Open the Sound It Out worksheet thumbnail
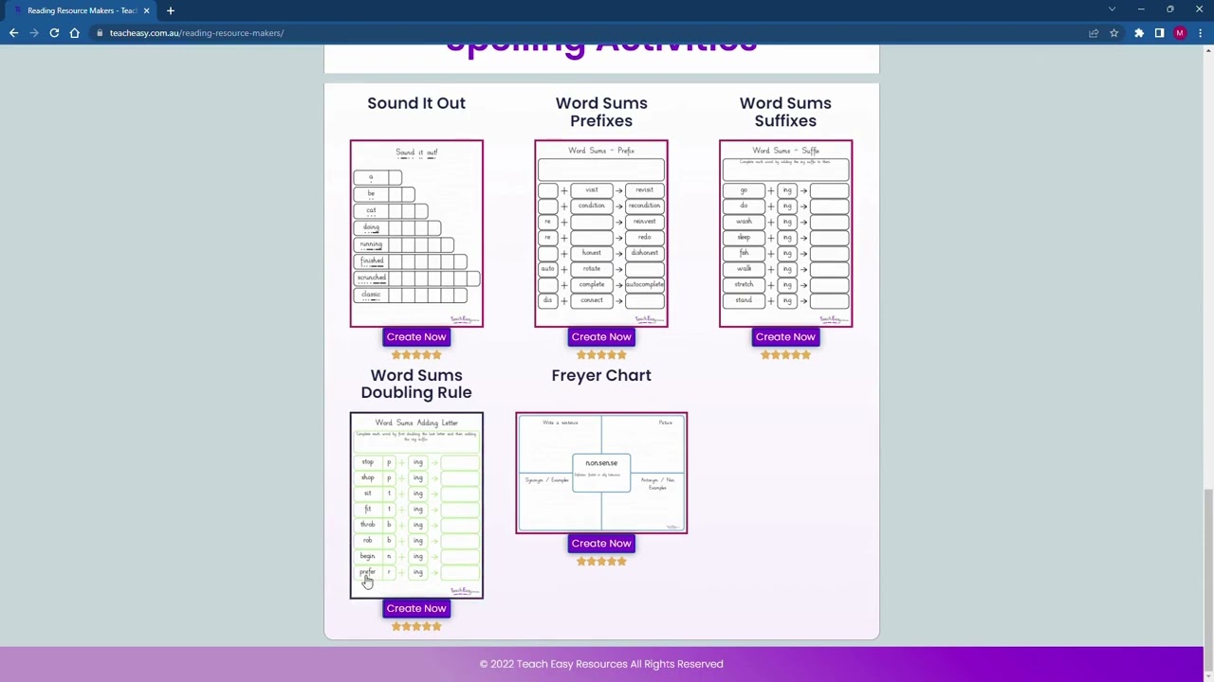 [416, 233]
